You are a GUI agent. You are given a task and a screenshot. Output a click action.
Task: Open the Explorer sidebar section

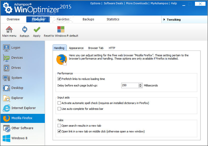pos(23,98)
